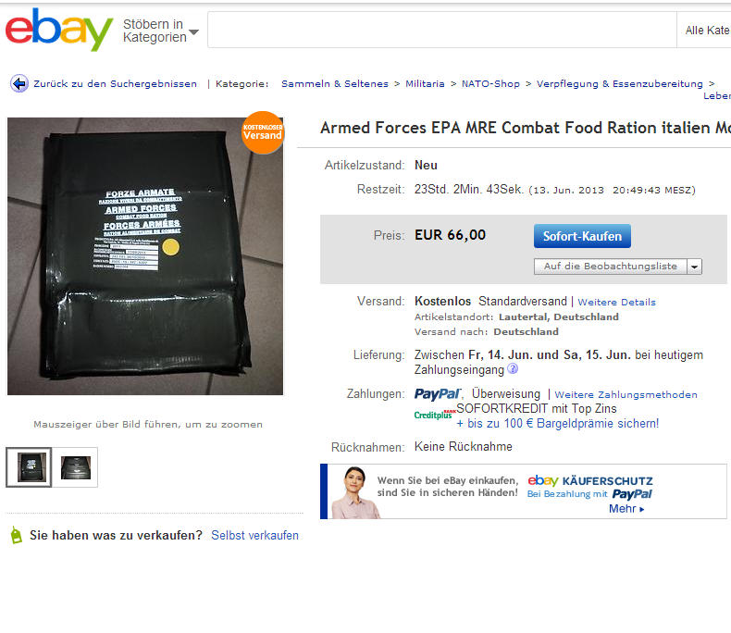Click Auf die Beobachtungsliste button
Viewport: 731px width, 633px height.
[x=611, y=267]
